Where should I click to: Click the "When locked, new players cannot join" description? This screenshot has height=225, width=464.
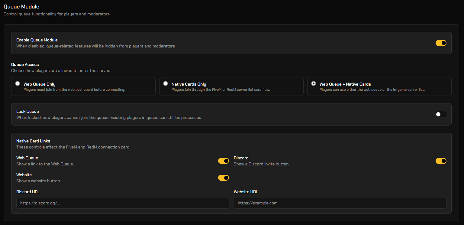pyautogui.click(x=109, y=117)
